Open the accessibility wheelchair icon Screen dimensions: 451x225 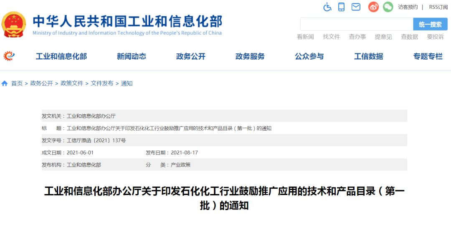[327, 7]
